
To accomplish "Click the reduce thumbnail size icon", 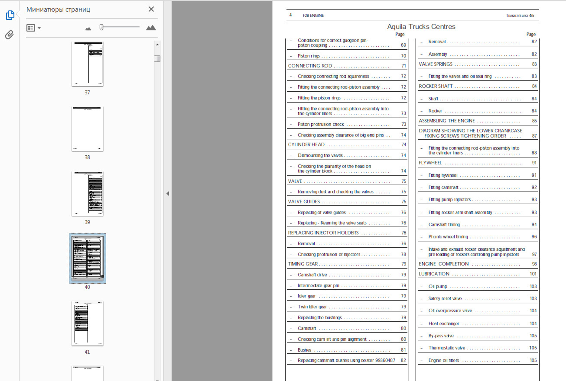I will 88,28.
